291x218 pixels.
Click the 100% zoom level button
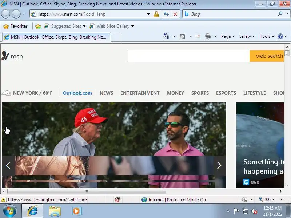pos(267,199)
